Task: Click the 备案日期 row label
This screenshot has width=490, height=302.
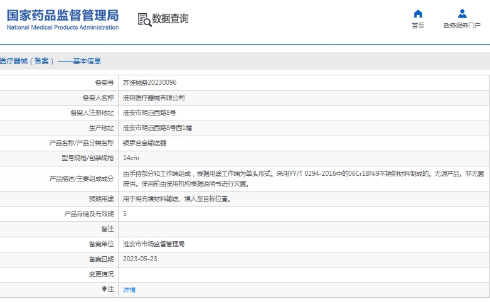Action: (x=101, y=259)
